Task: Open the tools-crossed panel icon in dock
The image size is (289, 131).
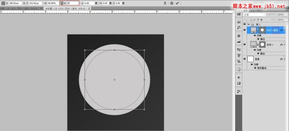Action: 239,92
